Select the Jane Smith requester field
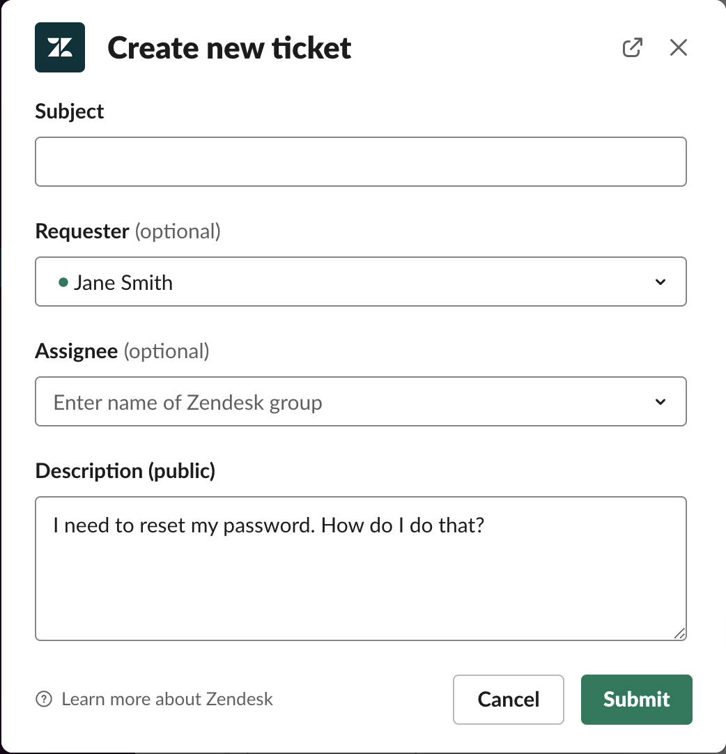The image size is (726, 754). [x=348, y=282]
